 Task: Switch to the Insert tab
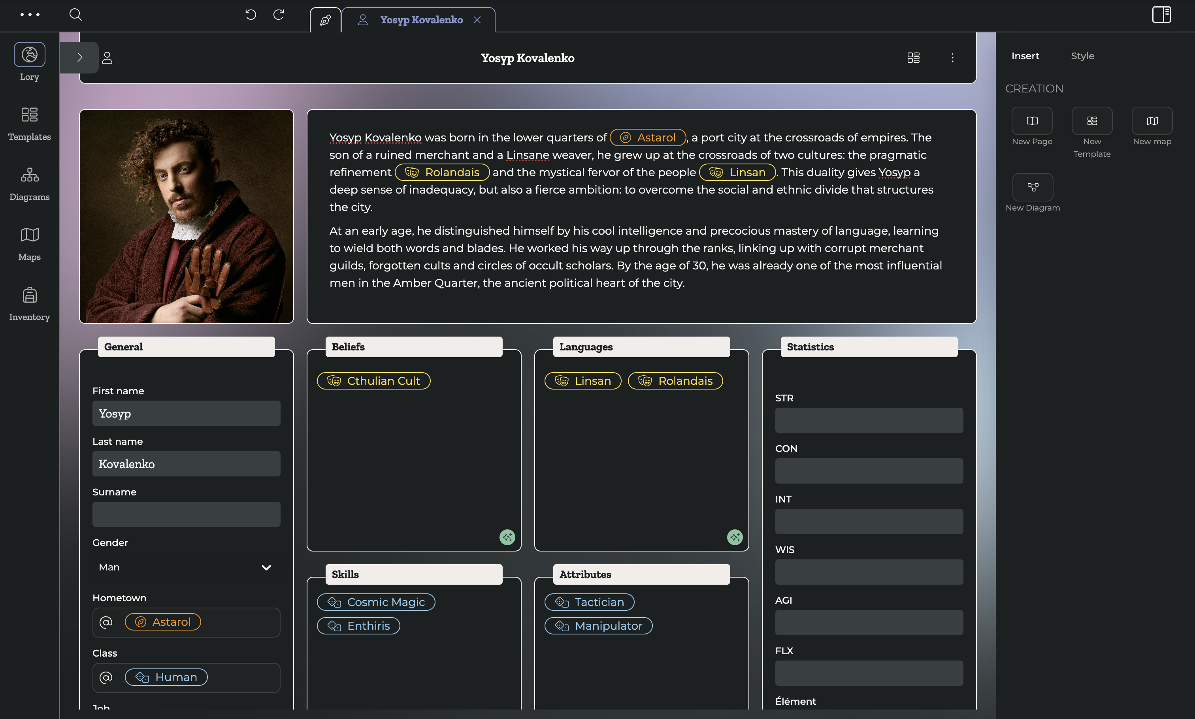pyautogui.click(x=1025, y=56)
